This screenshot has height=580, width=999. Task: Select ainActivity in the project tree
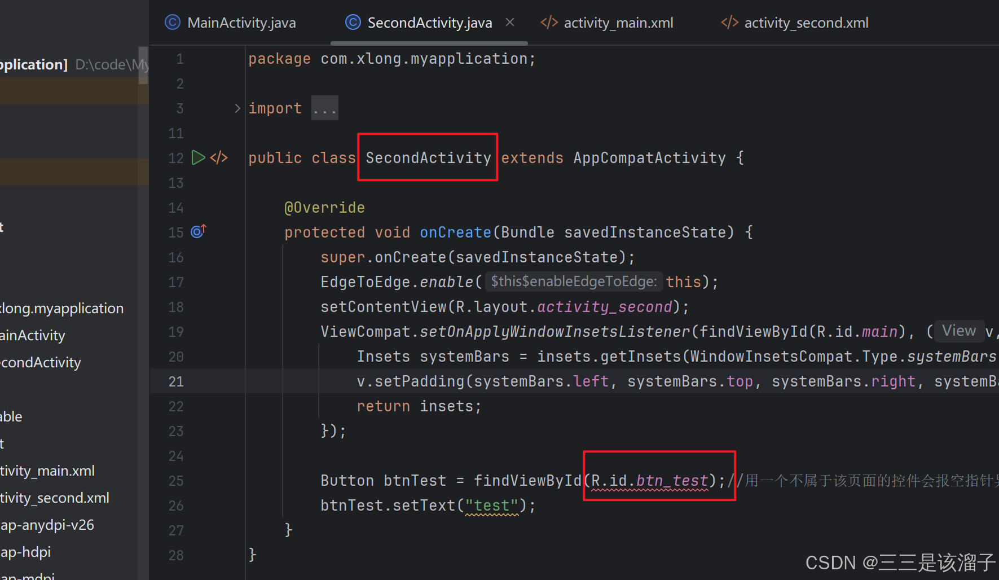coord(33,335)
